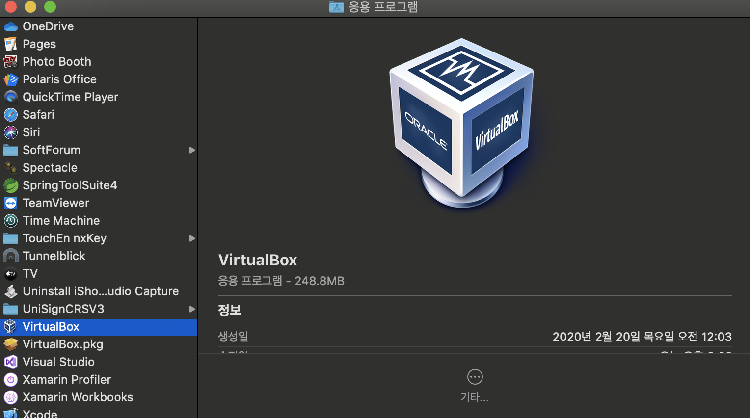
Task: Click the More (기타...) circle button
Action: (x=475, y=377)
